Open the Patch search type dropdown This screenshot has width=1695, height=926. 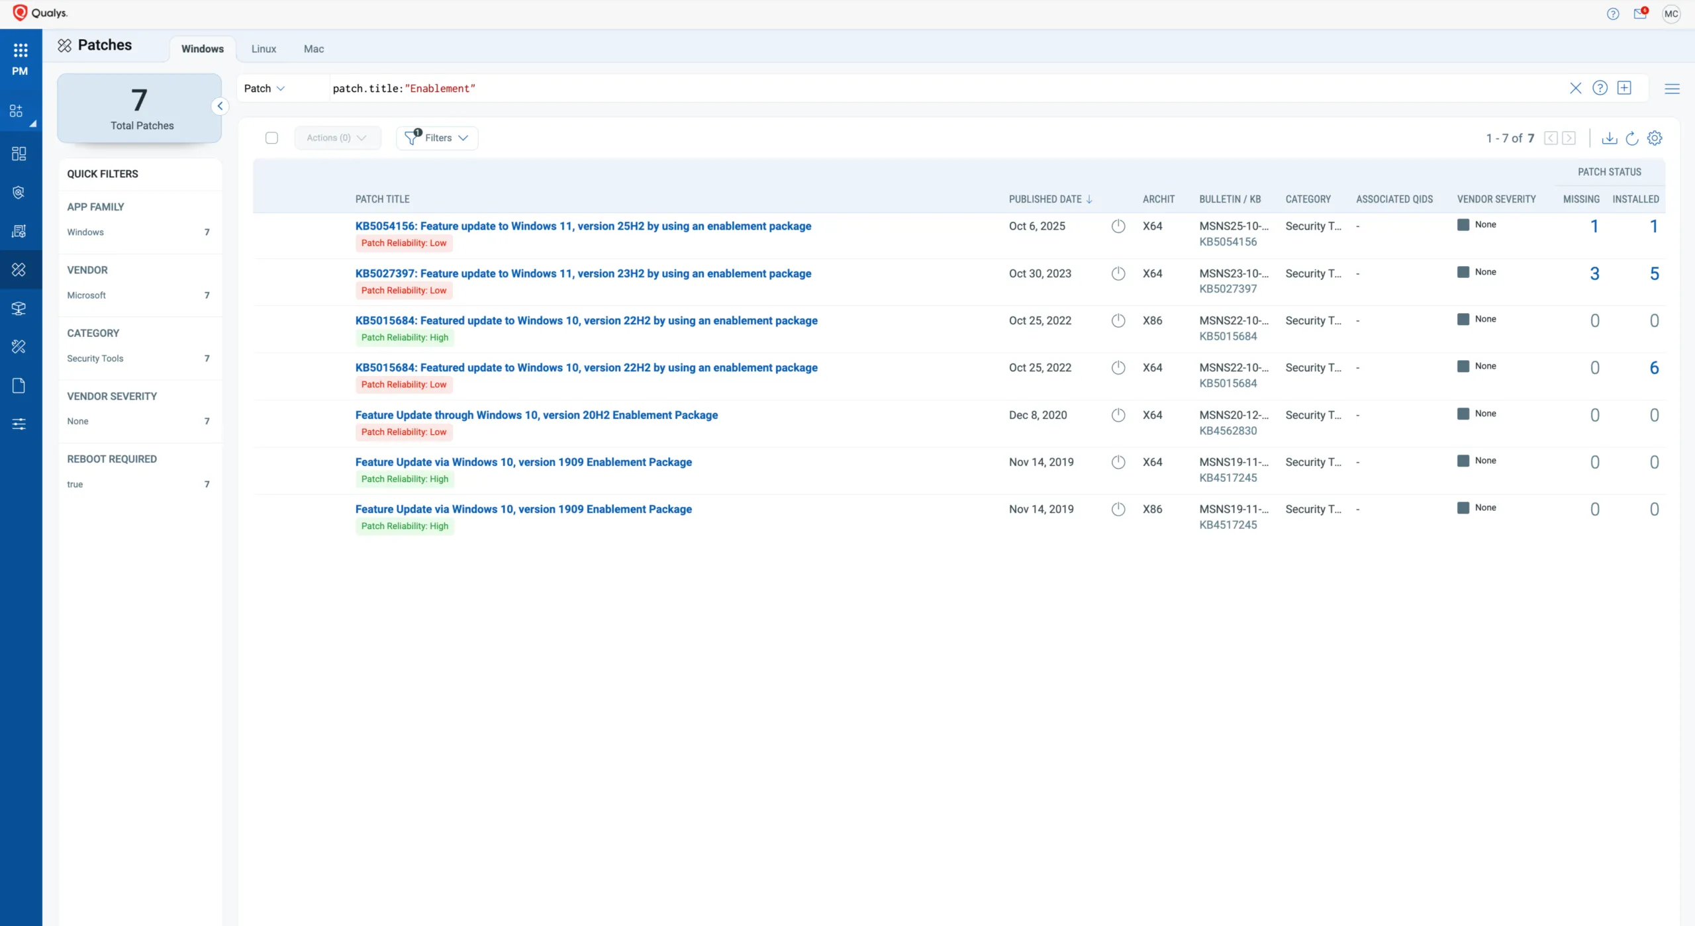pos(264,88)
